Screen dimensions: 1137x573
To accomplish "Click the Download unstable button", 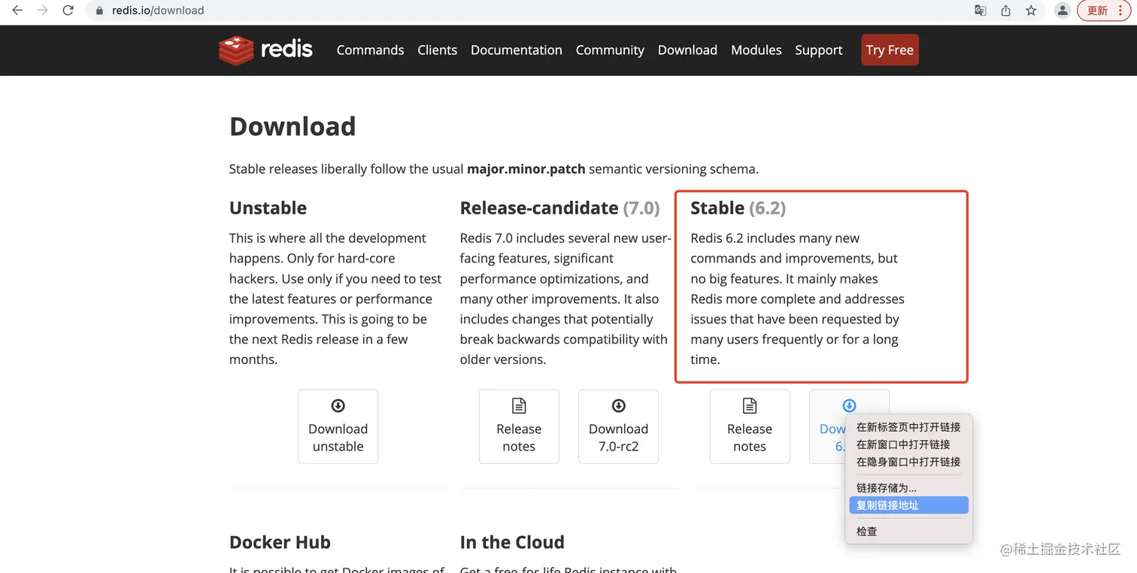I will pos(338,426).
